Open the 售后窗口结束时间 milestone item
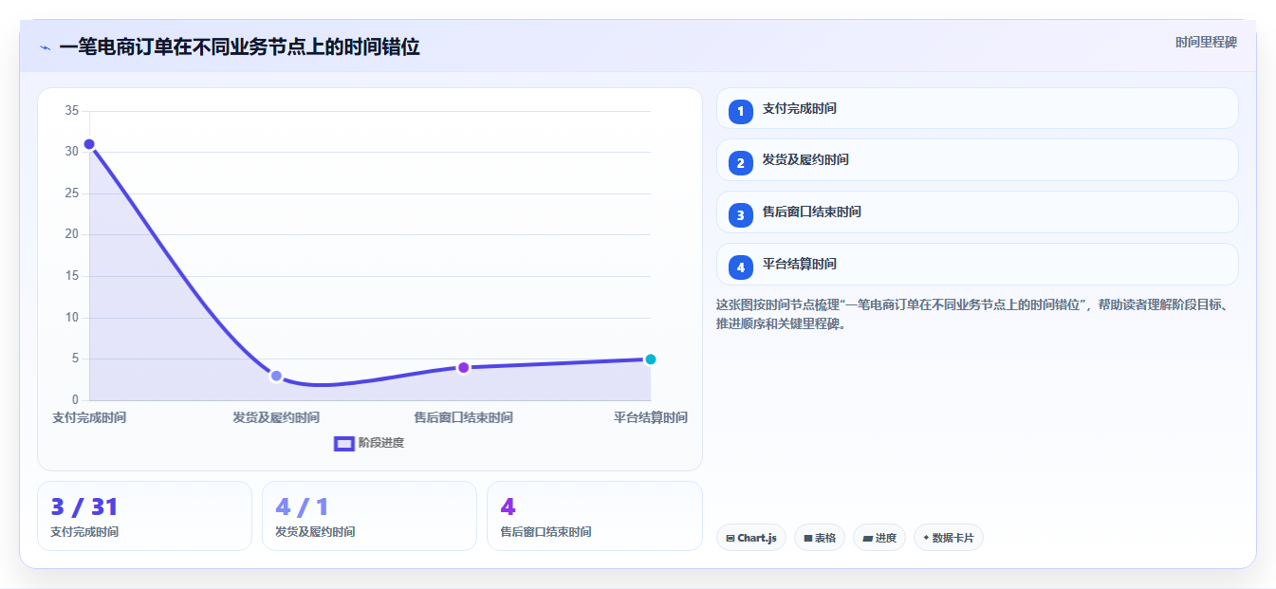 pyautogui.click(x=977, y=212)
